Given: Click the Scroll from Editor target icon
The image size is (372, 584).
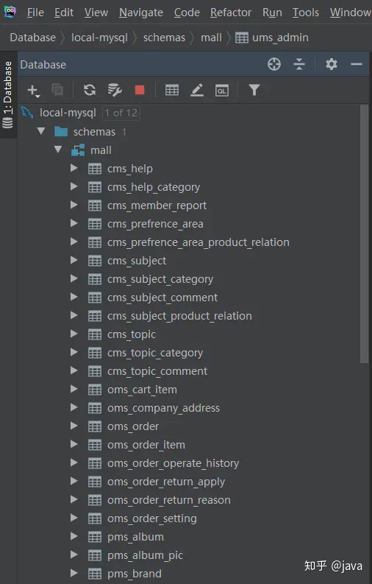Looking at the screenshot, I should [274, 64].
